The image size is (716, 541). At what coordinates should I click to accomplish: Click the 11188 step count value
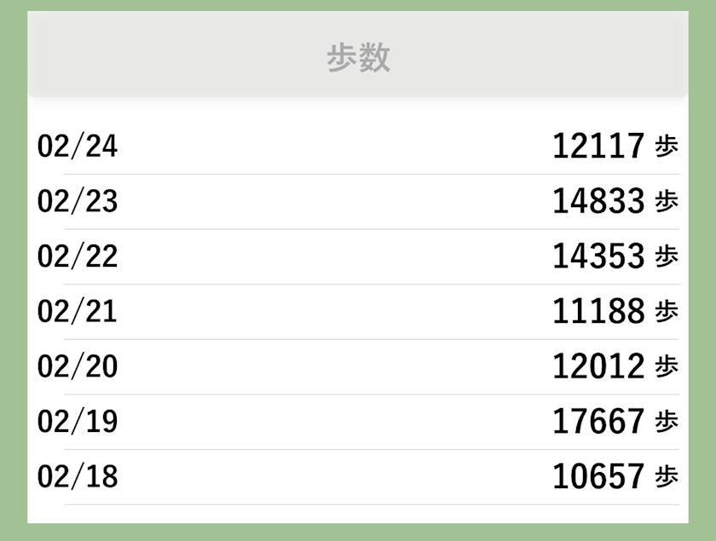(598, 312)
